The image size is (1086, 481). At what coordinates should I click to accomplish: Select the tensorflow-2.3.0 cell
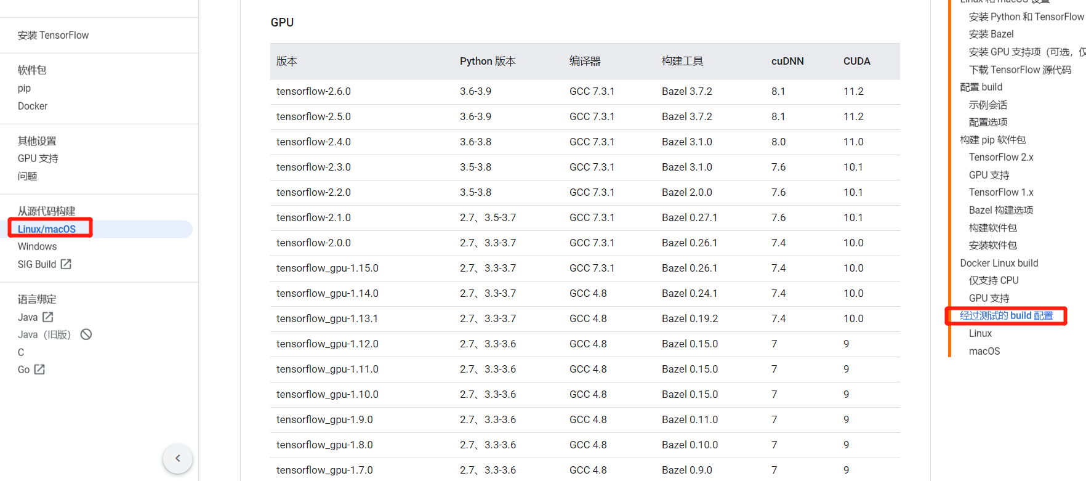pos(313,167)
